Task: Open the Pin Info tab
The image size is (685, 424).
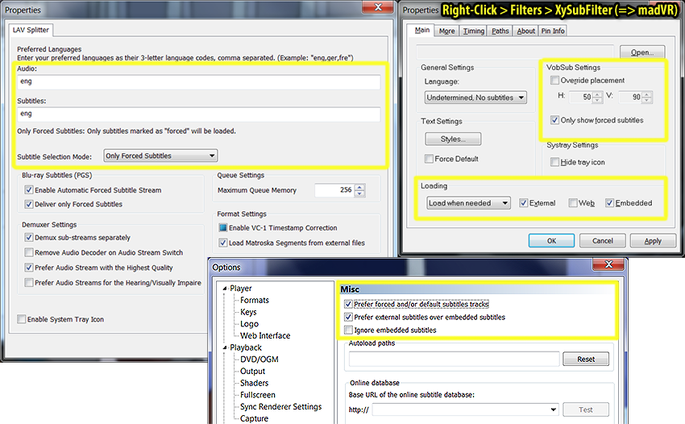Action: [553, 31]
